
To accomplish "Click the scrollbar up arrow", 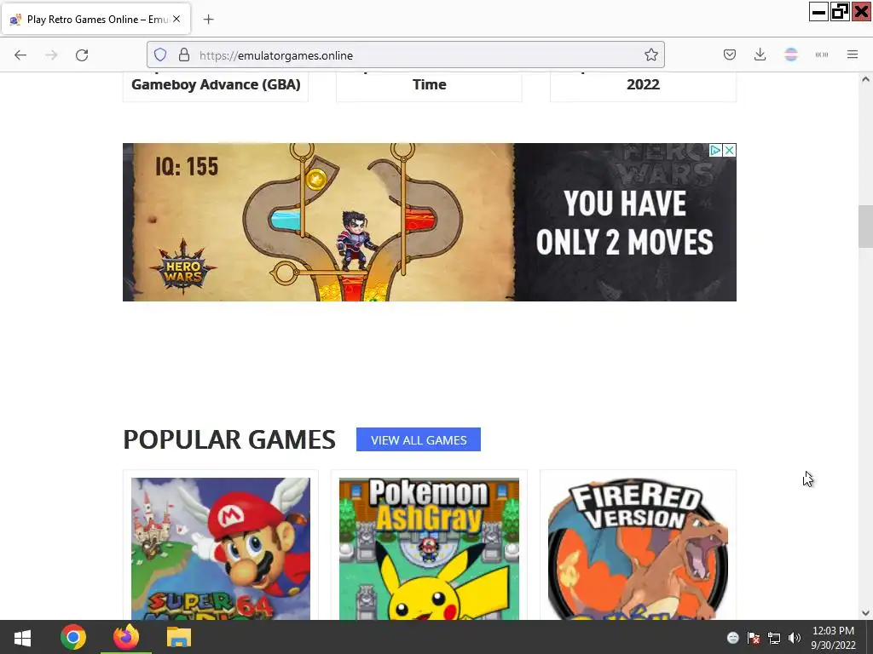I will (865, 79).
